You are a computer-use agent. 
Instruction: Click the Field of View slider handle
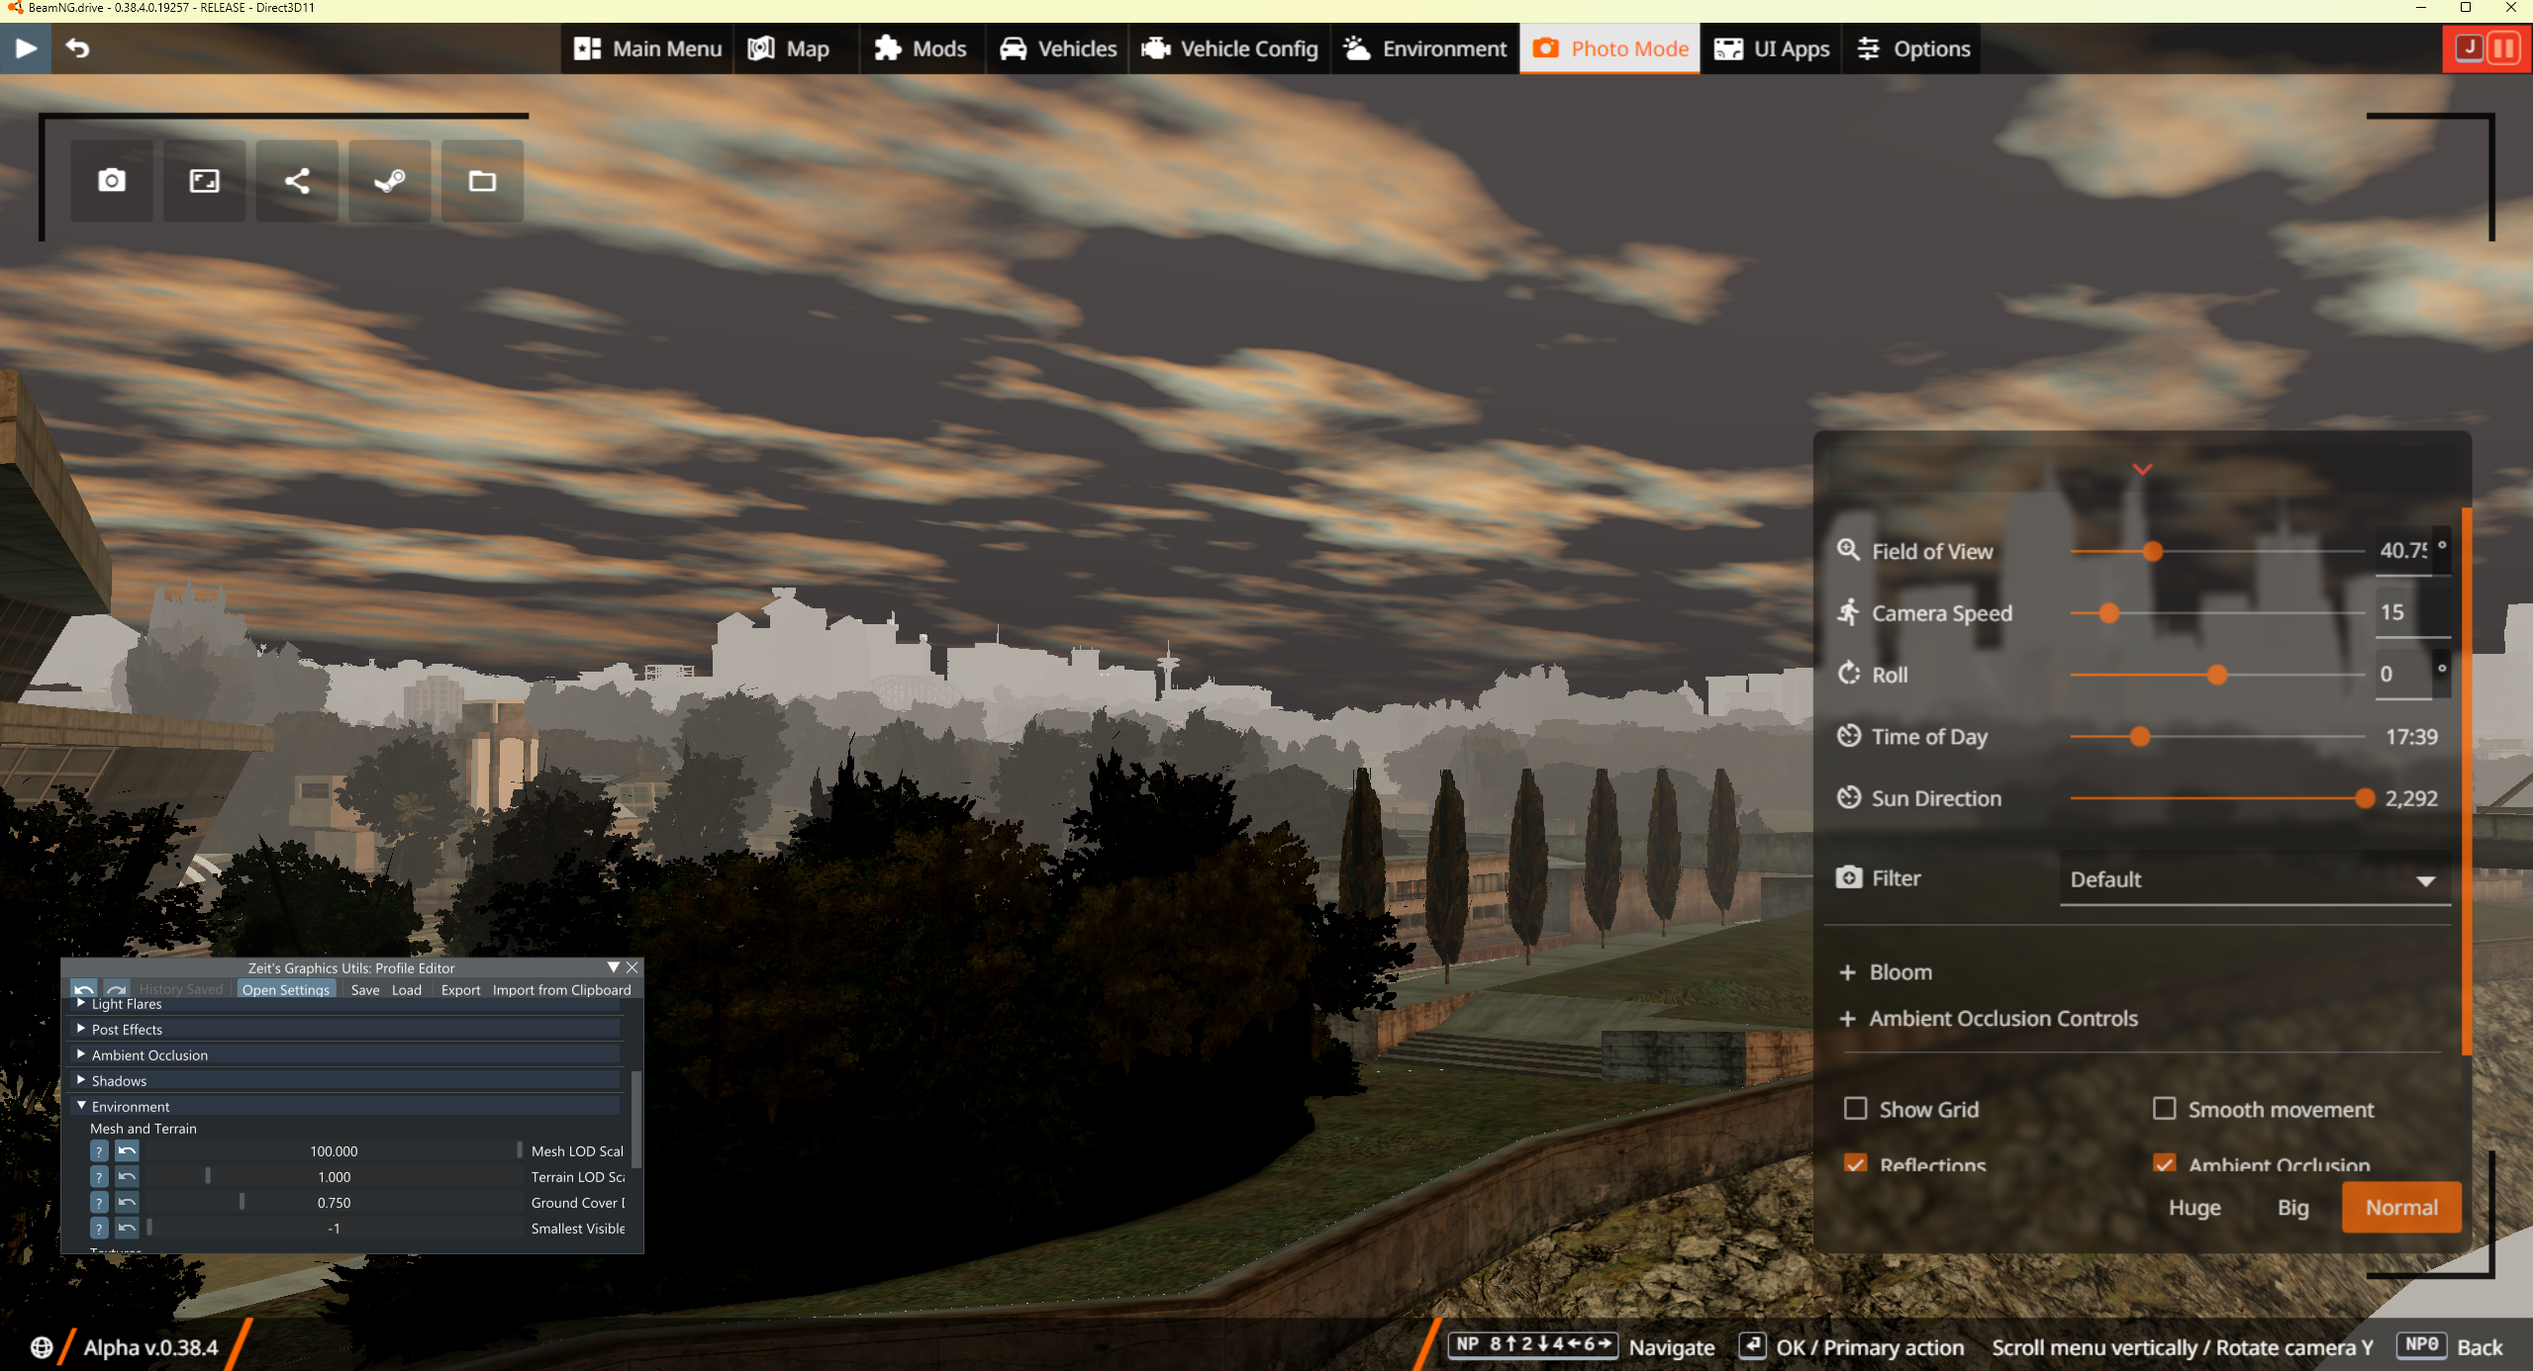[x=2153, y=551]
